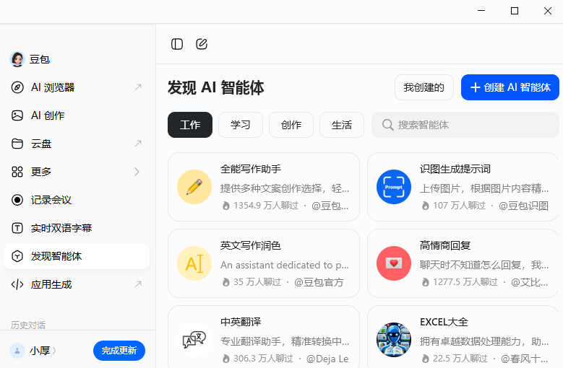Click the @豆包官方 author text

click(319, 282)
